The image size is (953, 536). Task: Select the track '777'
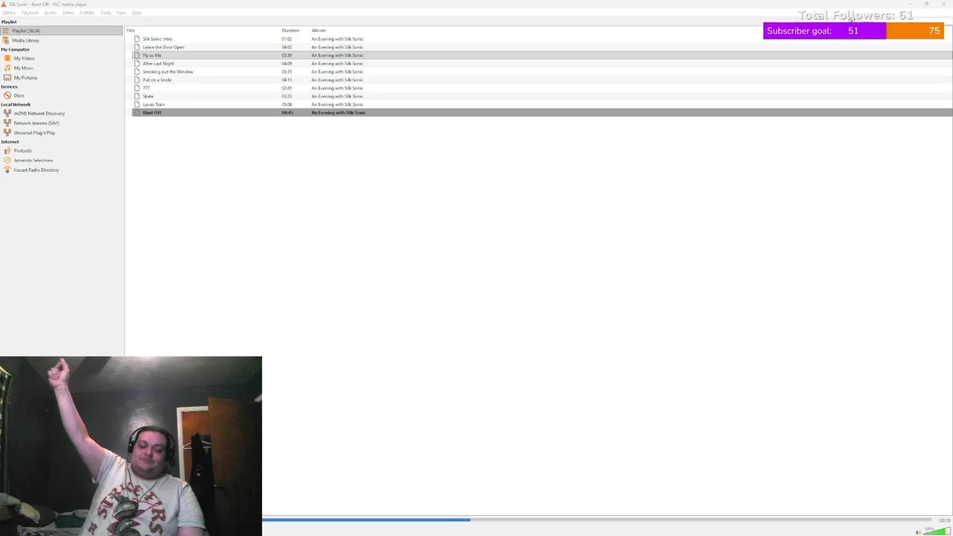(542, 88)
